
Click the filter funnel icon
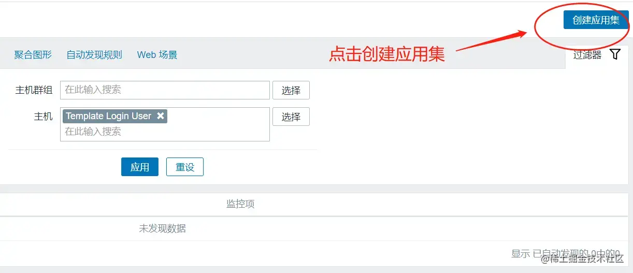click(x=615, y=54)
